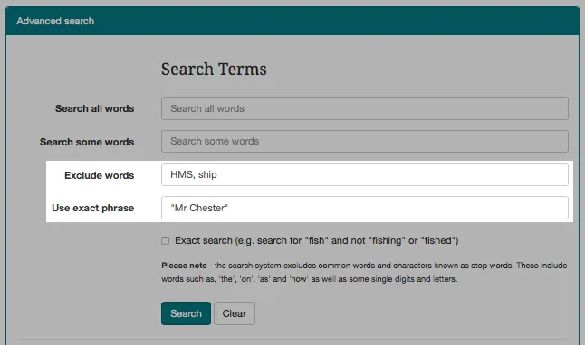Viewport: 585px width, 345px height.
Task: Click the 'Please note' stop words paragraph
Action: [364, 272]
